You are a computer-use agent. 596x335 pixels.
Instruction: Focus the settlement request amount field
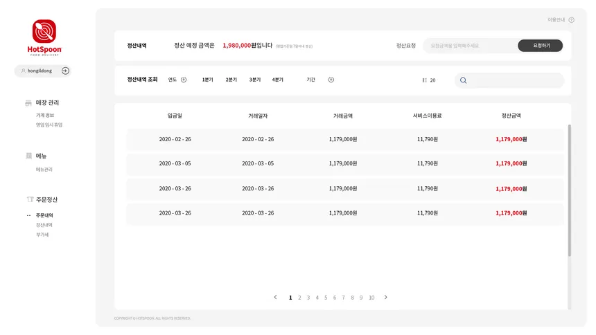coord(470,46)
